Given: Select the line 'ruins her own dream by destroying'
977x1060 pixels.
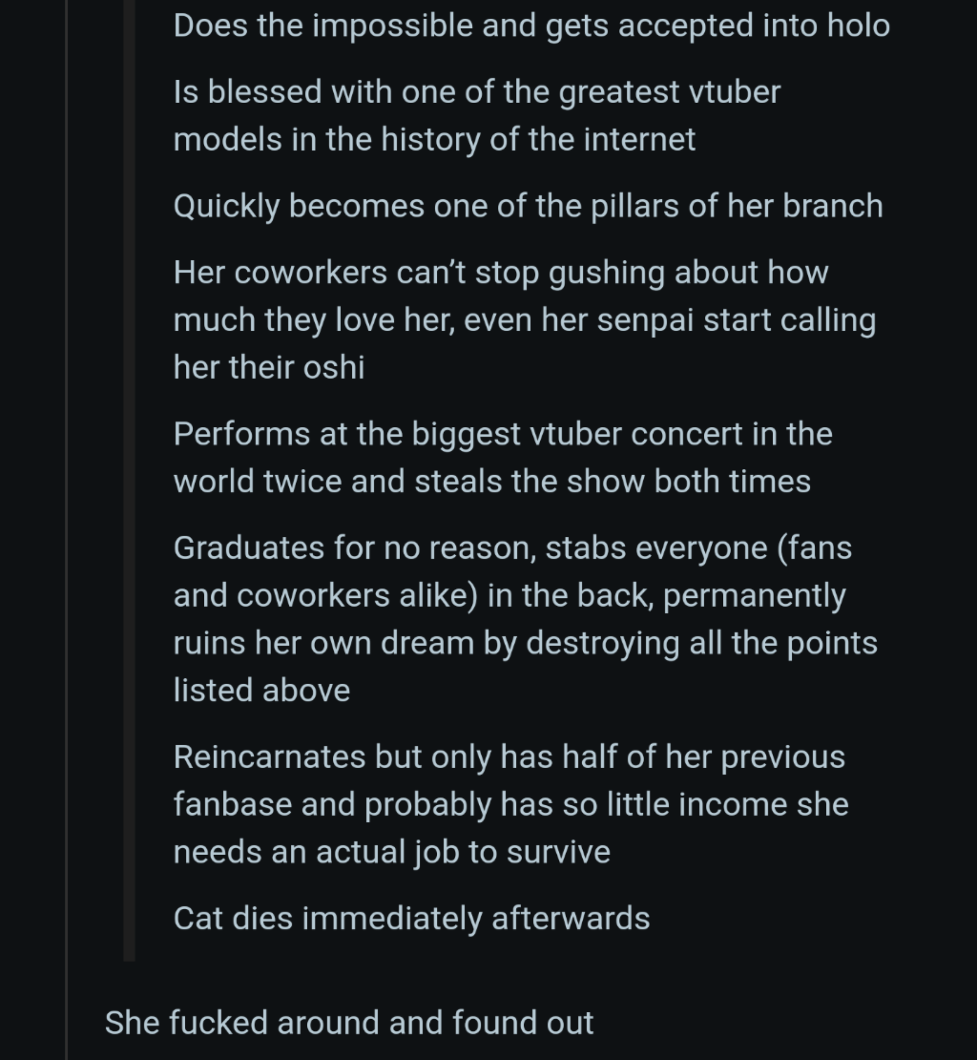Looking at the screenshot, I should [526, 643].
